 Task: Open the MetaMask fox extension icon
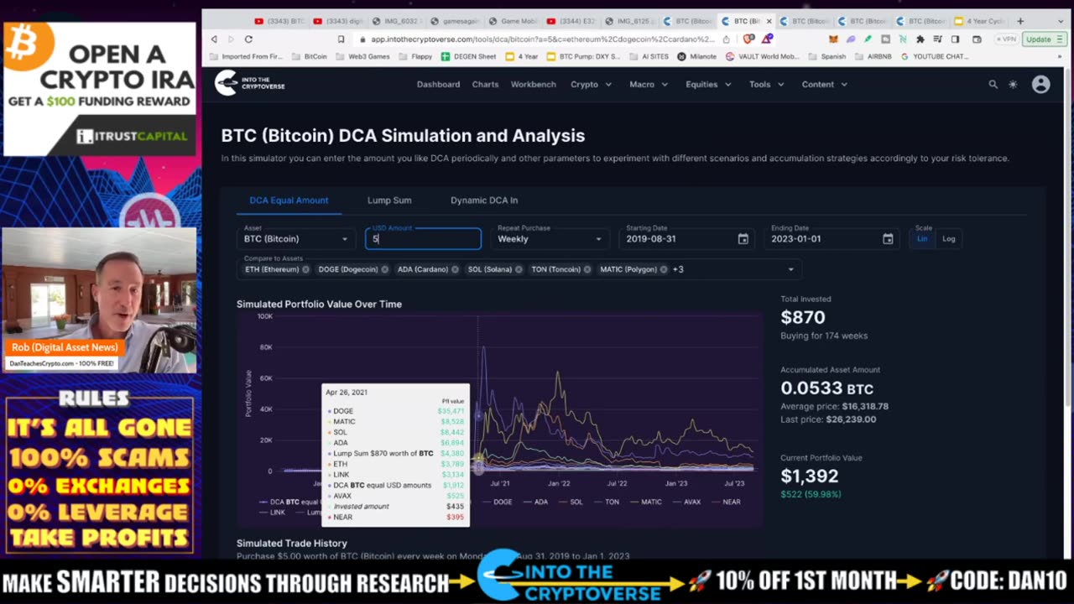[x=833, y=39]
